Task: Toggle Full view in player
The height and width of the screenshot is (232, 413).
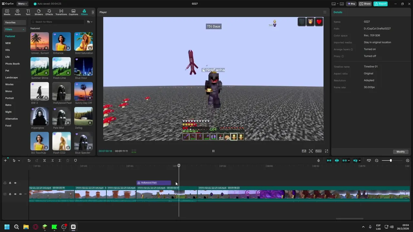Action: (304, 151)
